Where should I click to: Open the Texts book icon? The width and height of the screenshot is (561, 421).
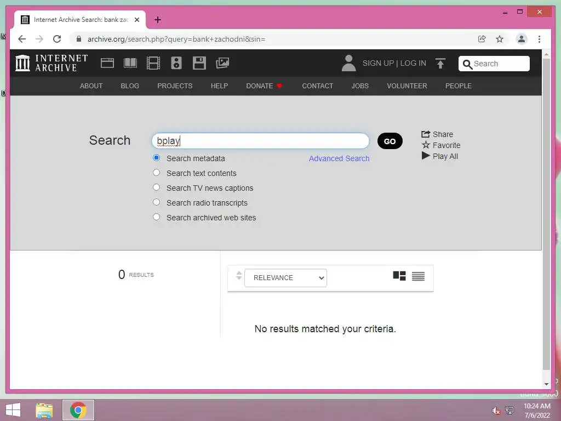point(130,63)
